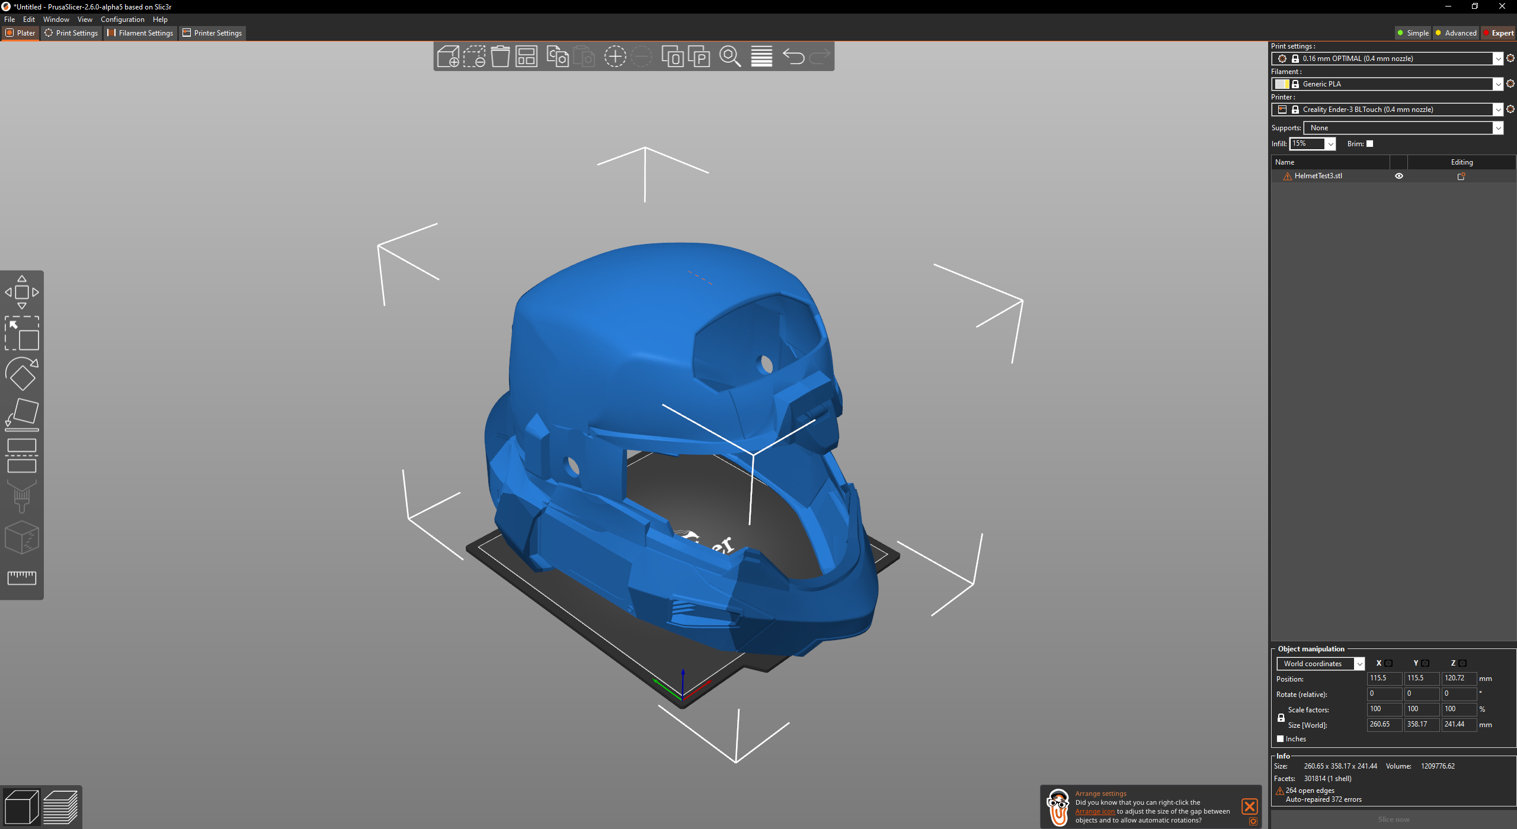Open the Filament preset dropdown
Screen dimensions: 1517x829
click(1497, 84)
